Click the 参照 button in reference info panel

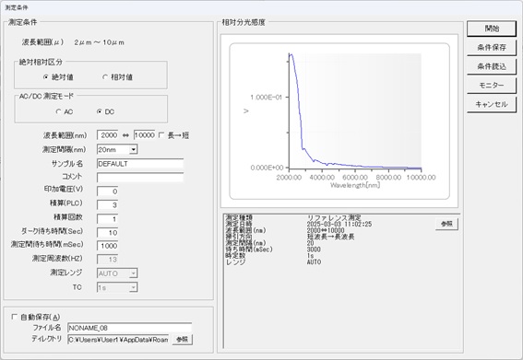(x=446, y=224)
